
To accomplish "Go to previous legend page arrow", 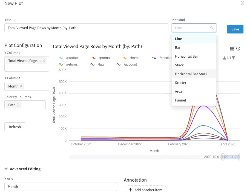I will (x=224, y=58).
